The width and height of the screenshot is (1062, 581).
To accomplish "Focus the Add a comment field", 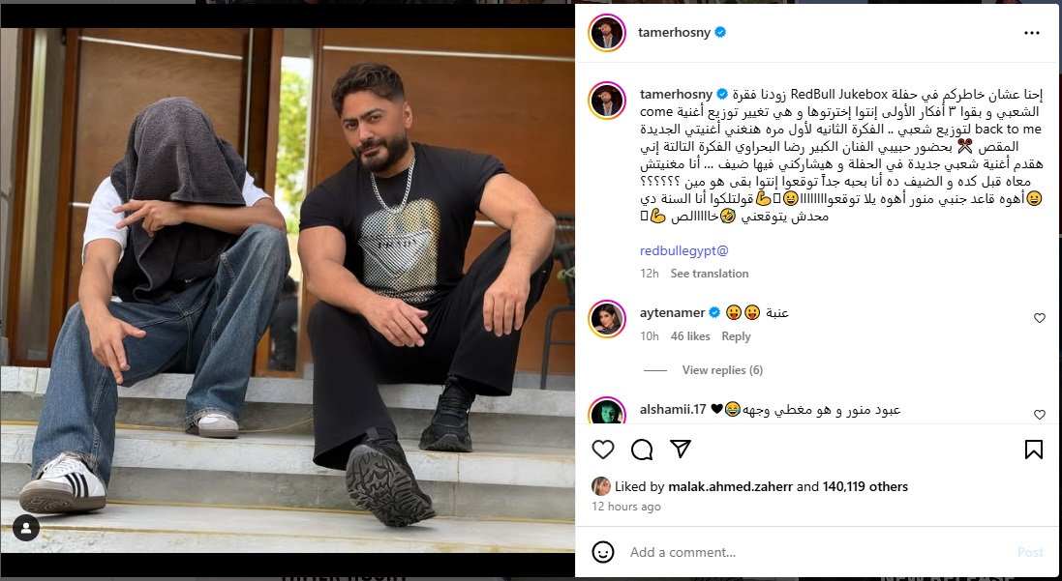I will tap(816, 553).
